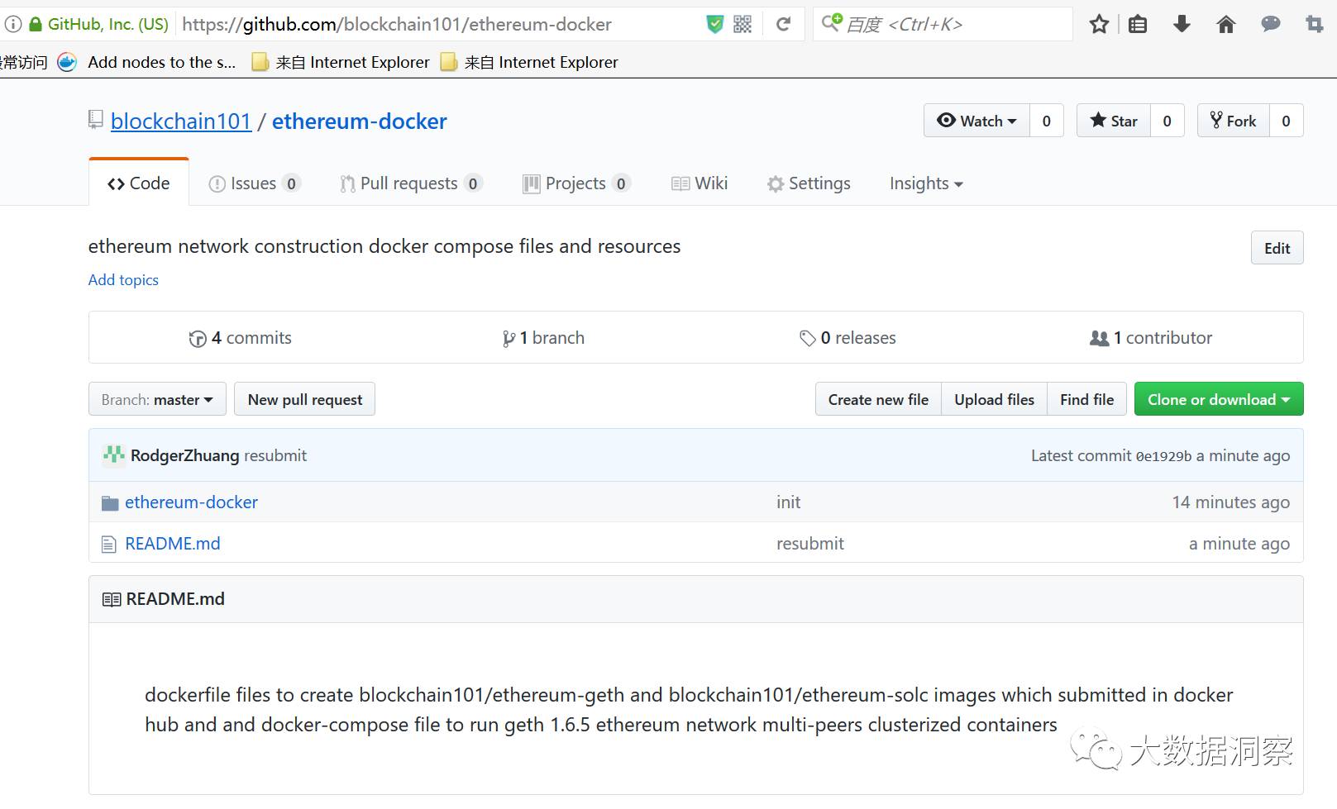Image resolution: width=1337 pixels, height=809 pixels.
Task: Click Find file button
Action: pyautogui.click(x=1086, y=399)
